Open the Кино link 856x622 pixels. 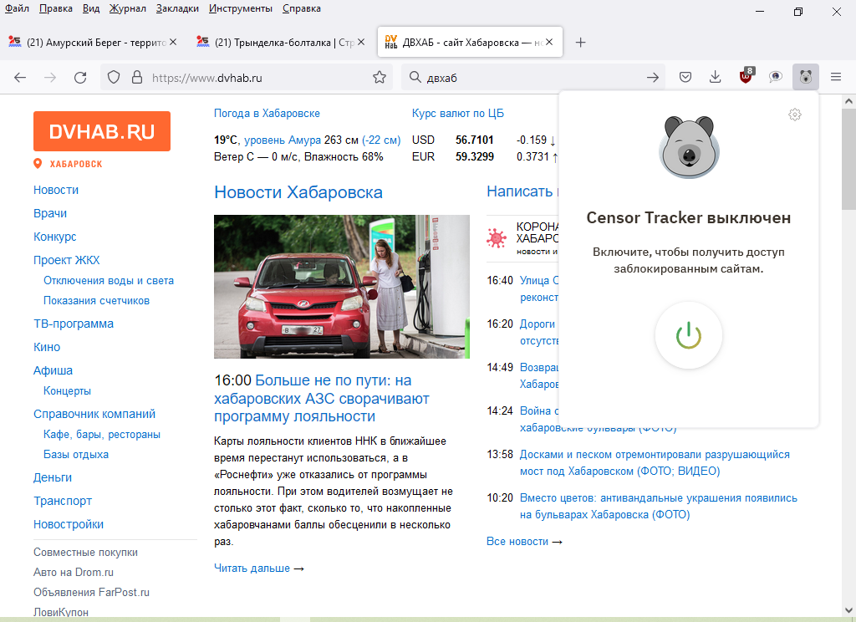coord(47,347)
